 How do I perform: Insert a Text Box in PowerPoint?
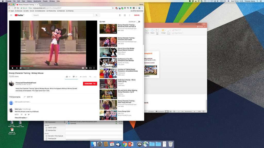(x=157, y=31)
